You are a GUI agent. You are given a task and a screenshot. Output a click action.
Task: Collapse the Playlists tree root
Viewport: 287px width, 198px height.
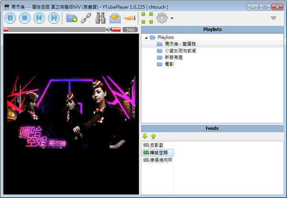[146, 37]
